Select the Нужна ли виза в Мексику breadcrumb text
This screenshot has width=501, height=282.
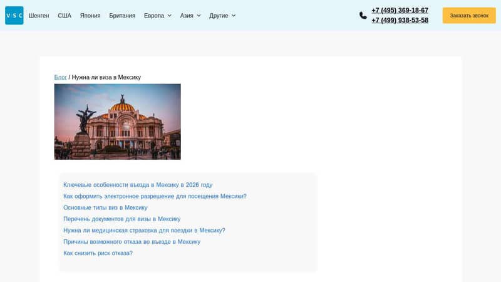(106, 77)
